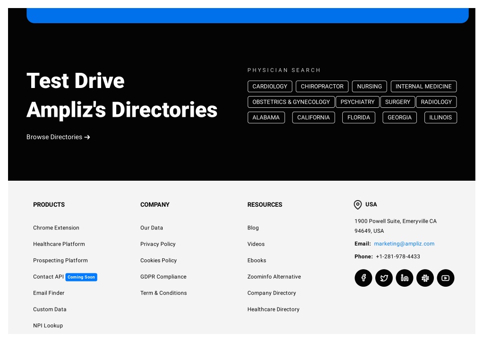Select the CARDIOLOGY tag

click(x=270, y=87)
